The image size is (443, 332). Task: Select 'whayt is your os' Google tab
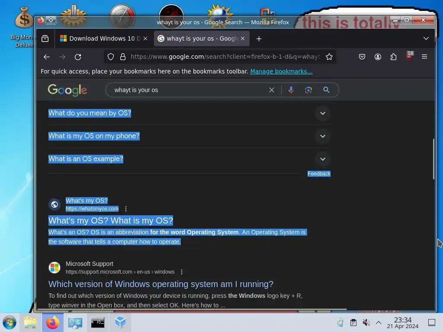pyautogui.click(x=202, y=38)
